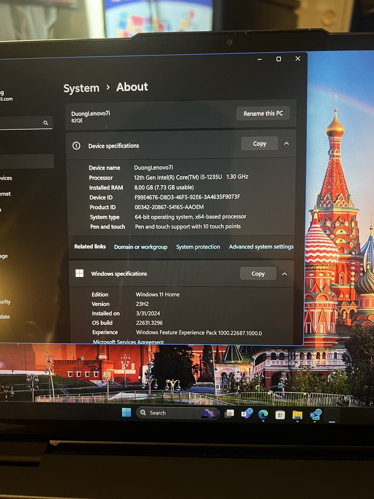Go back to System in breadcrumb
This screenshot has height=499, width=374.
[81, 88]
